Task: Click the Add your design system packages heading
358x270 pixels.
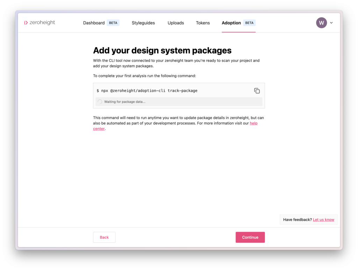Action: pyautogui.click(x=162, y=50)
